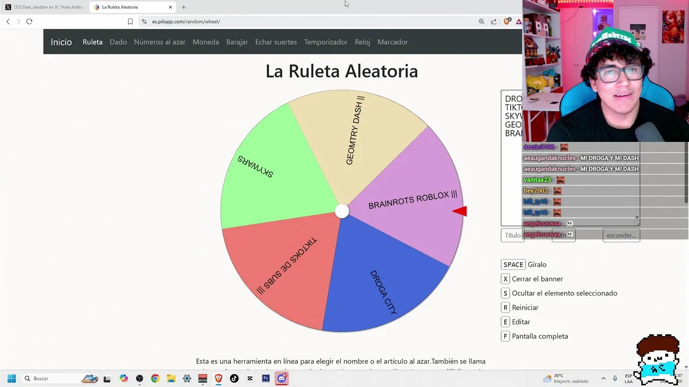Reload the page with the refresh icon
Viewport: 689px width, 387px height.
pyautogui.click(x=29, y=21)
